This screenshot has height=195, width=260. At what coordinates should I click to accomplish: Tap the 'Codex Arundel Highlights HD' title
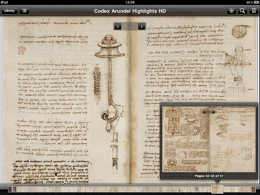pos(130,11)
